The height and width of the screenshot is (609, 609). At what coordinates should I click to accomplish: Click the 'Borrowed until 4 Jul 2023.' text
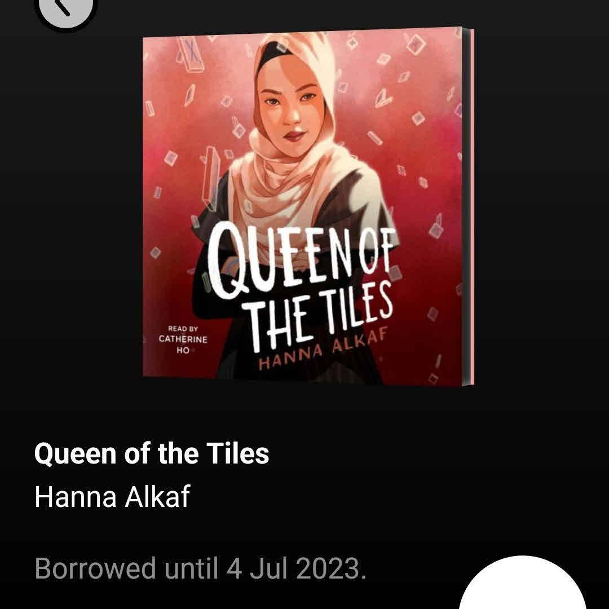click(200, 568)
